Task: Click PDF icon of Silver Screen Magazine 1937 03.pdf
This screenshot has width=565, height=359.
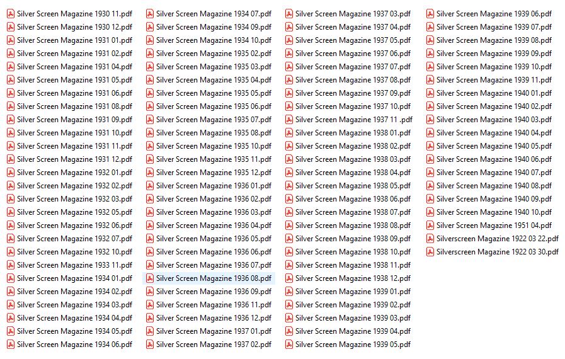Action: [x=289, y=14]
